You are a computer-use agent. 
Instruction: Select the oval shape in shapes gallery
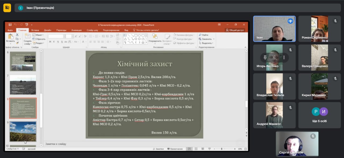(139, 35)
